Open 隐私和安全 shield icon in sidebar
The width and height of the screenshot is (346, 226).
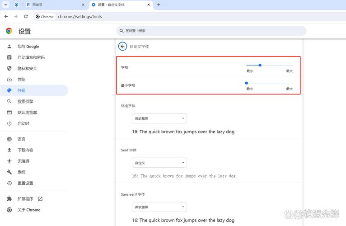click(9, 69)
